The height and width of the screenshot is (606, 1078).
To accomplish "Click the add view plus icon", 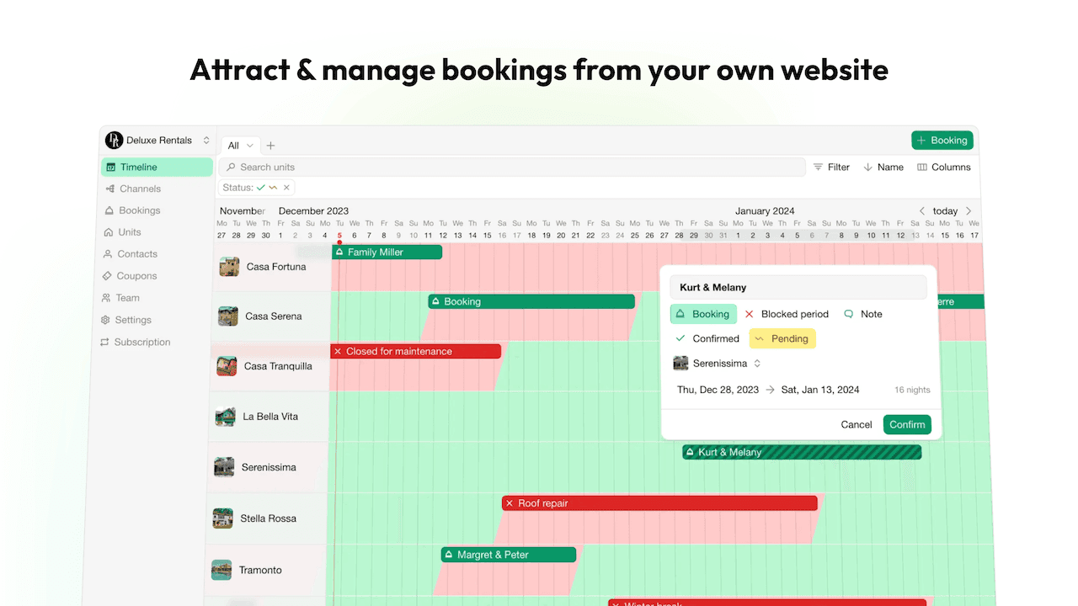I will [270, 146].
